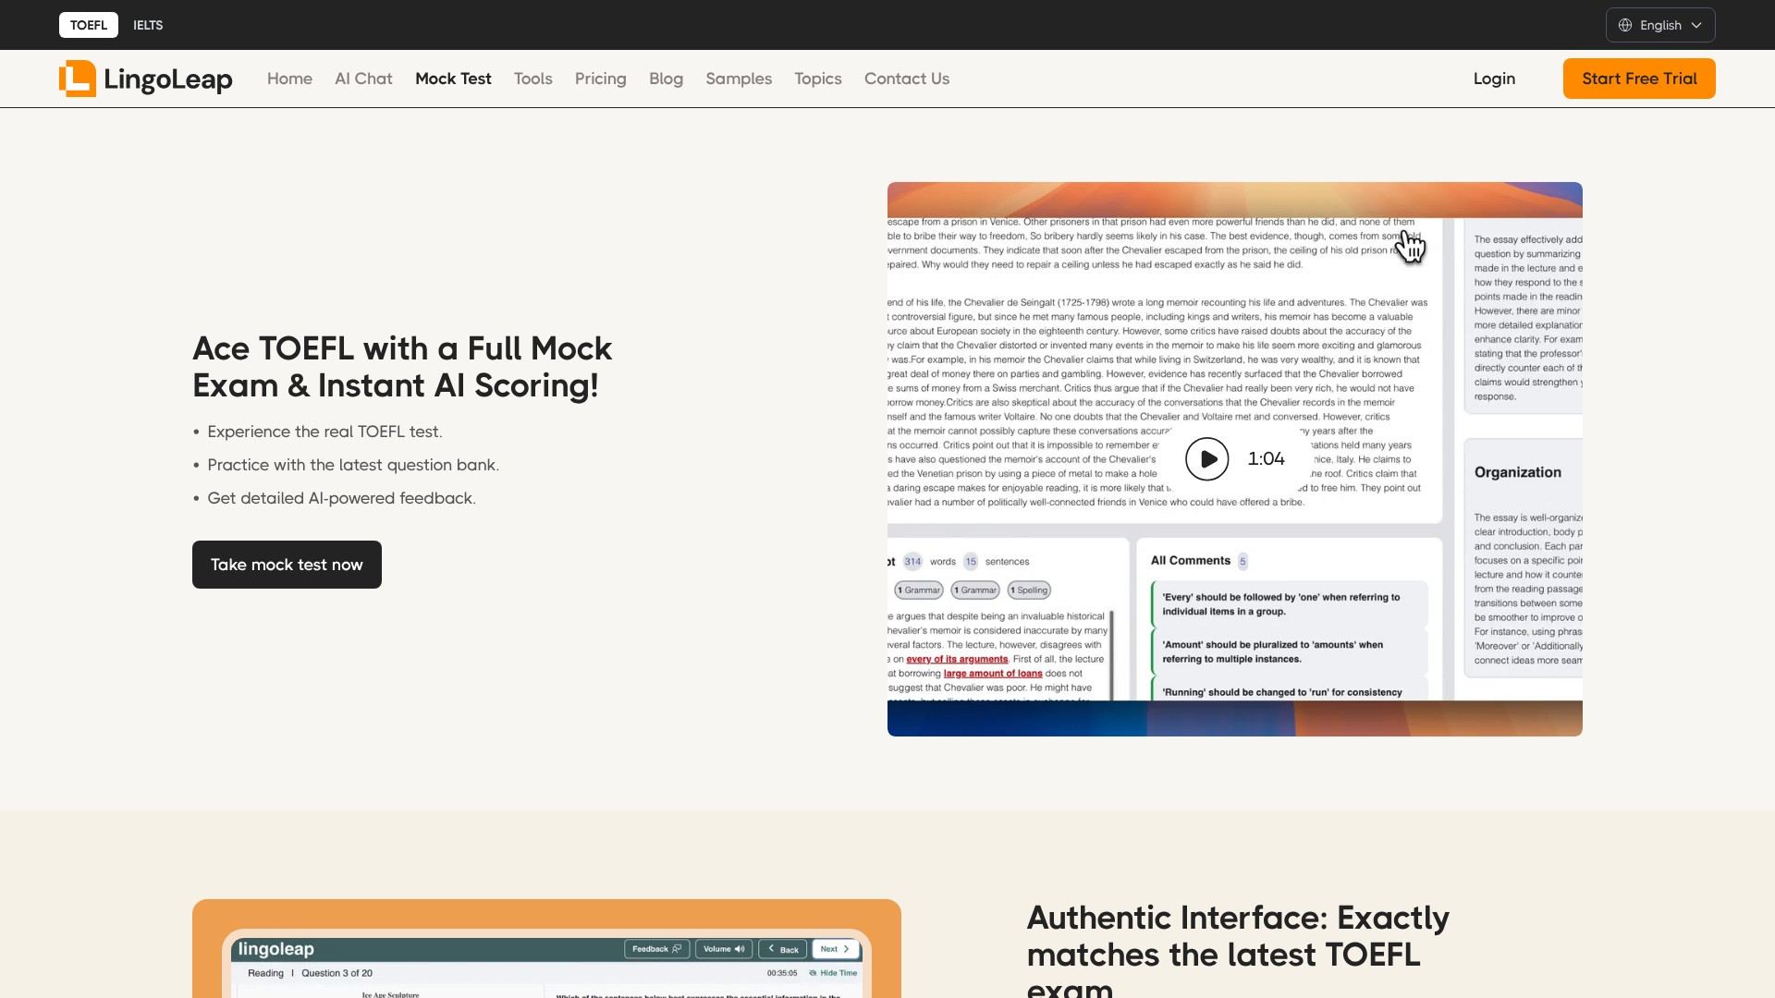Click the Login link

coord(1494,79)
